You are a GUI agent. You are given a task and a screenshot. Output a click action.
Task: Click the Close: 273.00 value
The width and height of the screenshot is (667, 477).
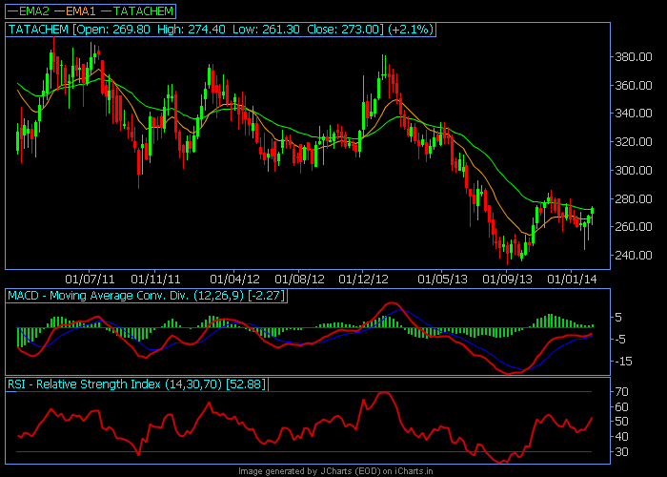point(343,30)
